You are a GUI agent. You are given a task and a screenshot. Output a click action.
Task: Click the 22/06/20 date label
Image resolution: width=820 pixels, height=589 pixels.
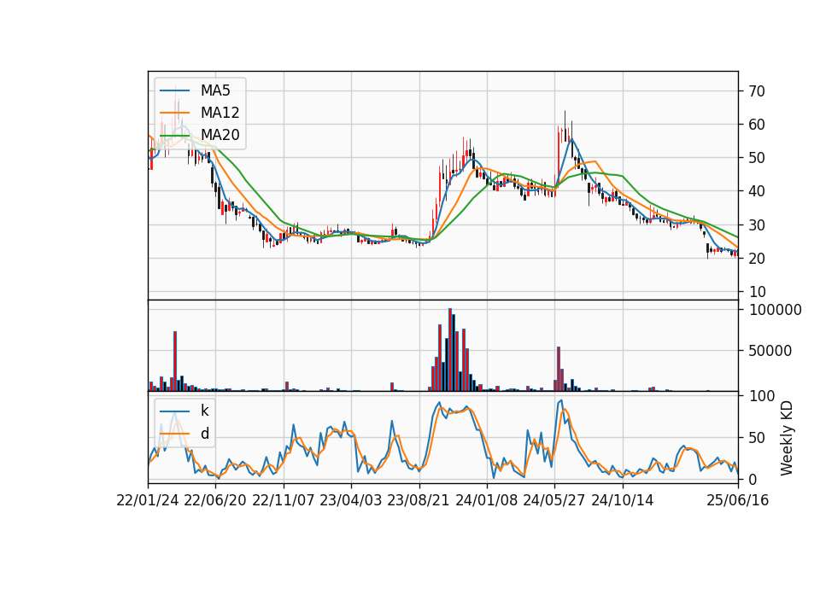[215, 500]
